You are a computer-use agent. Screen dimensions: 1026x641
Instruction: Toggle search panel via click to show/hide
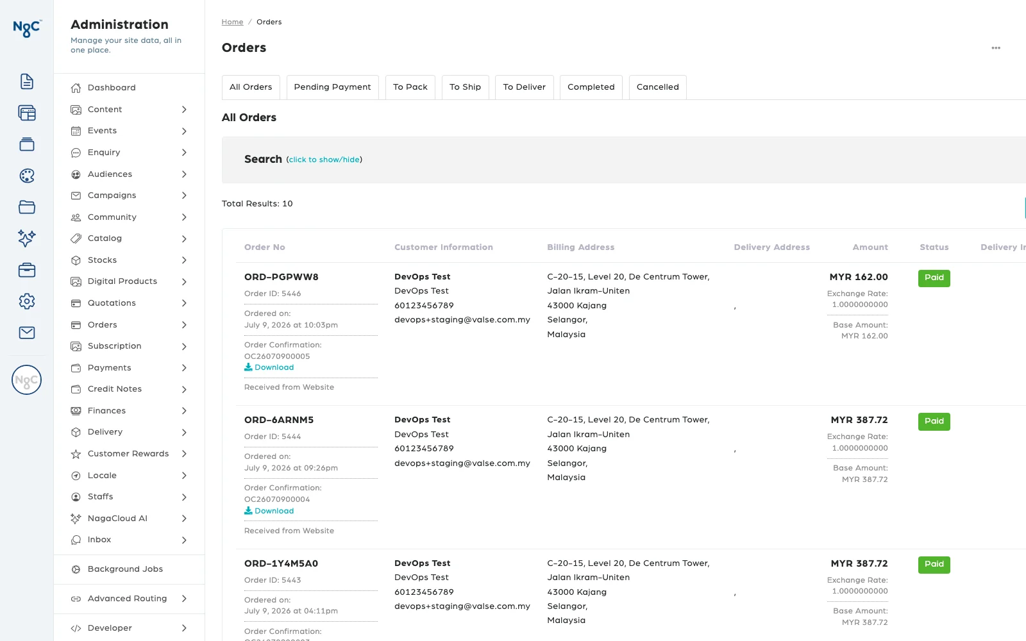pyautogui.click(x=324, y=160)
